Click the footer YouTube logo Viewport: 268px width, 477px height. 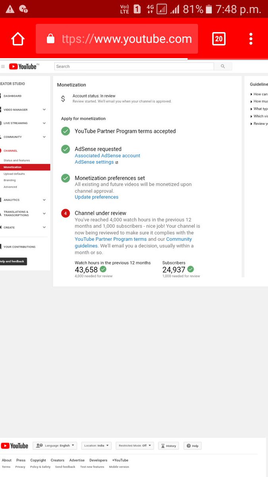point(15,446)
